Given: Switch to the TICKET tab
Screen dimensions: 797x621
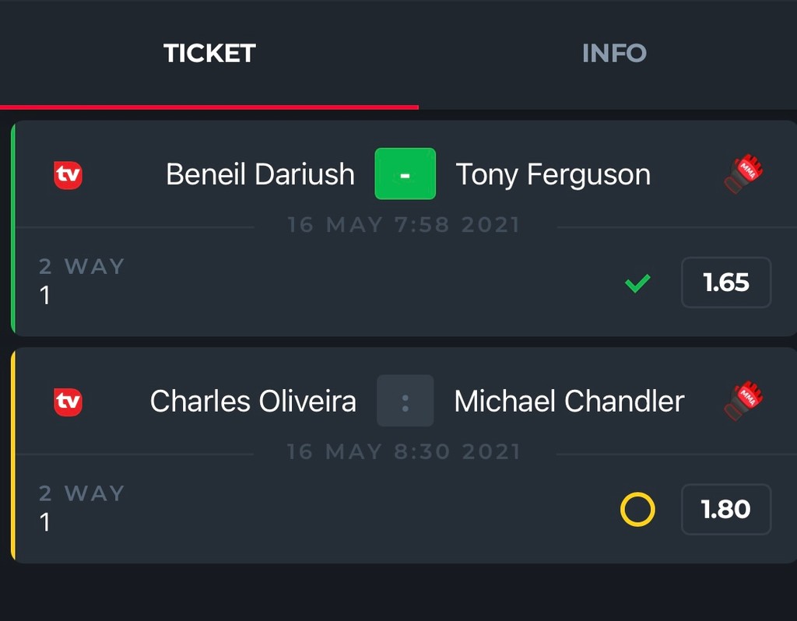Looking at the screenshot, I should (209, 54).
